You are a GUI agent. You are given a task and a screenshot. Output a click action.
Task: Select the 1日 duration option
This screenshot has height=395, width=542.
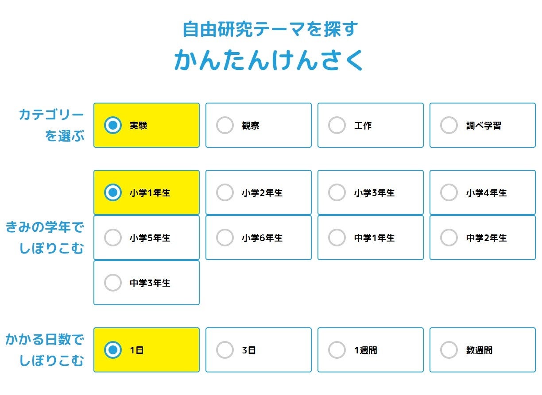113,350
